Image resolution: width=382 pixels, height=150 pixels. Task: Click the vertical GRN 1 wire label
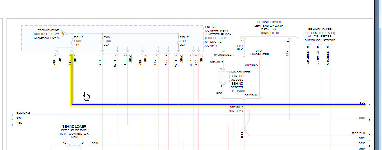100,60
